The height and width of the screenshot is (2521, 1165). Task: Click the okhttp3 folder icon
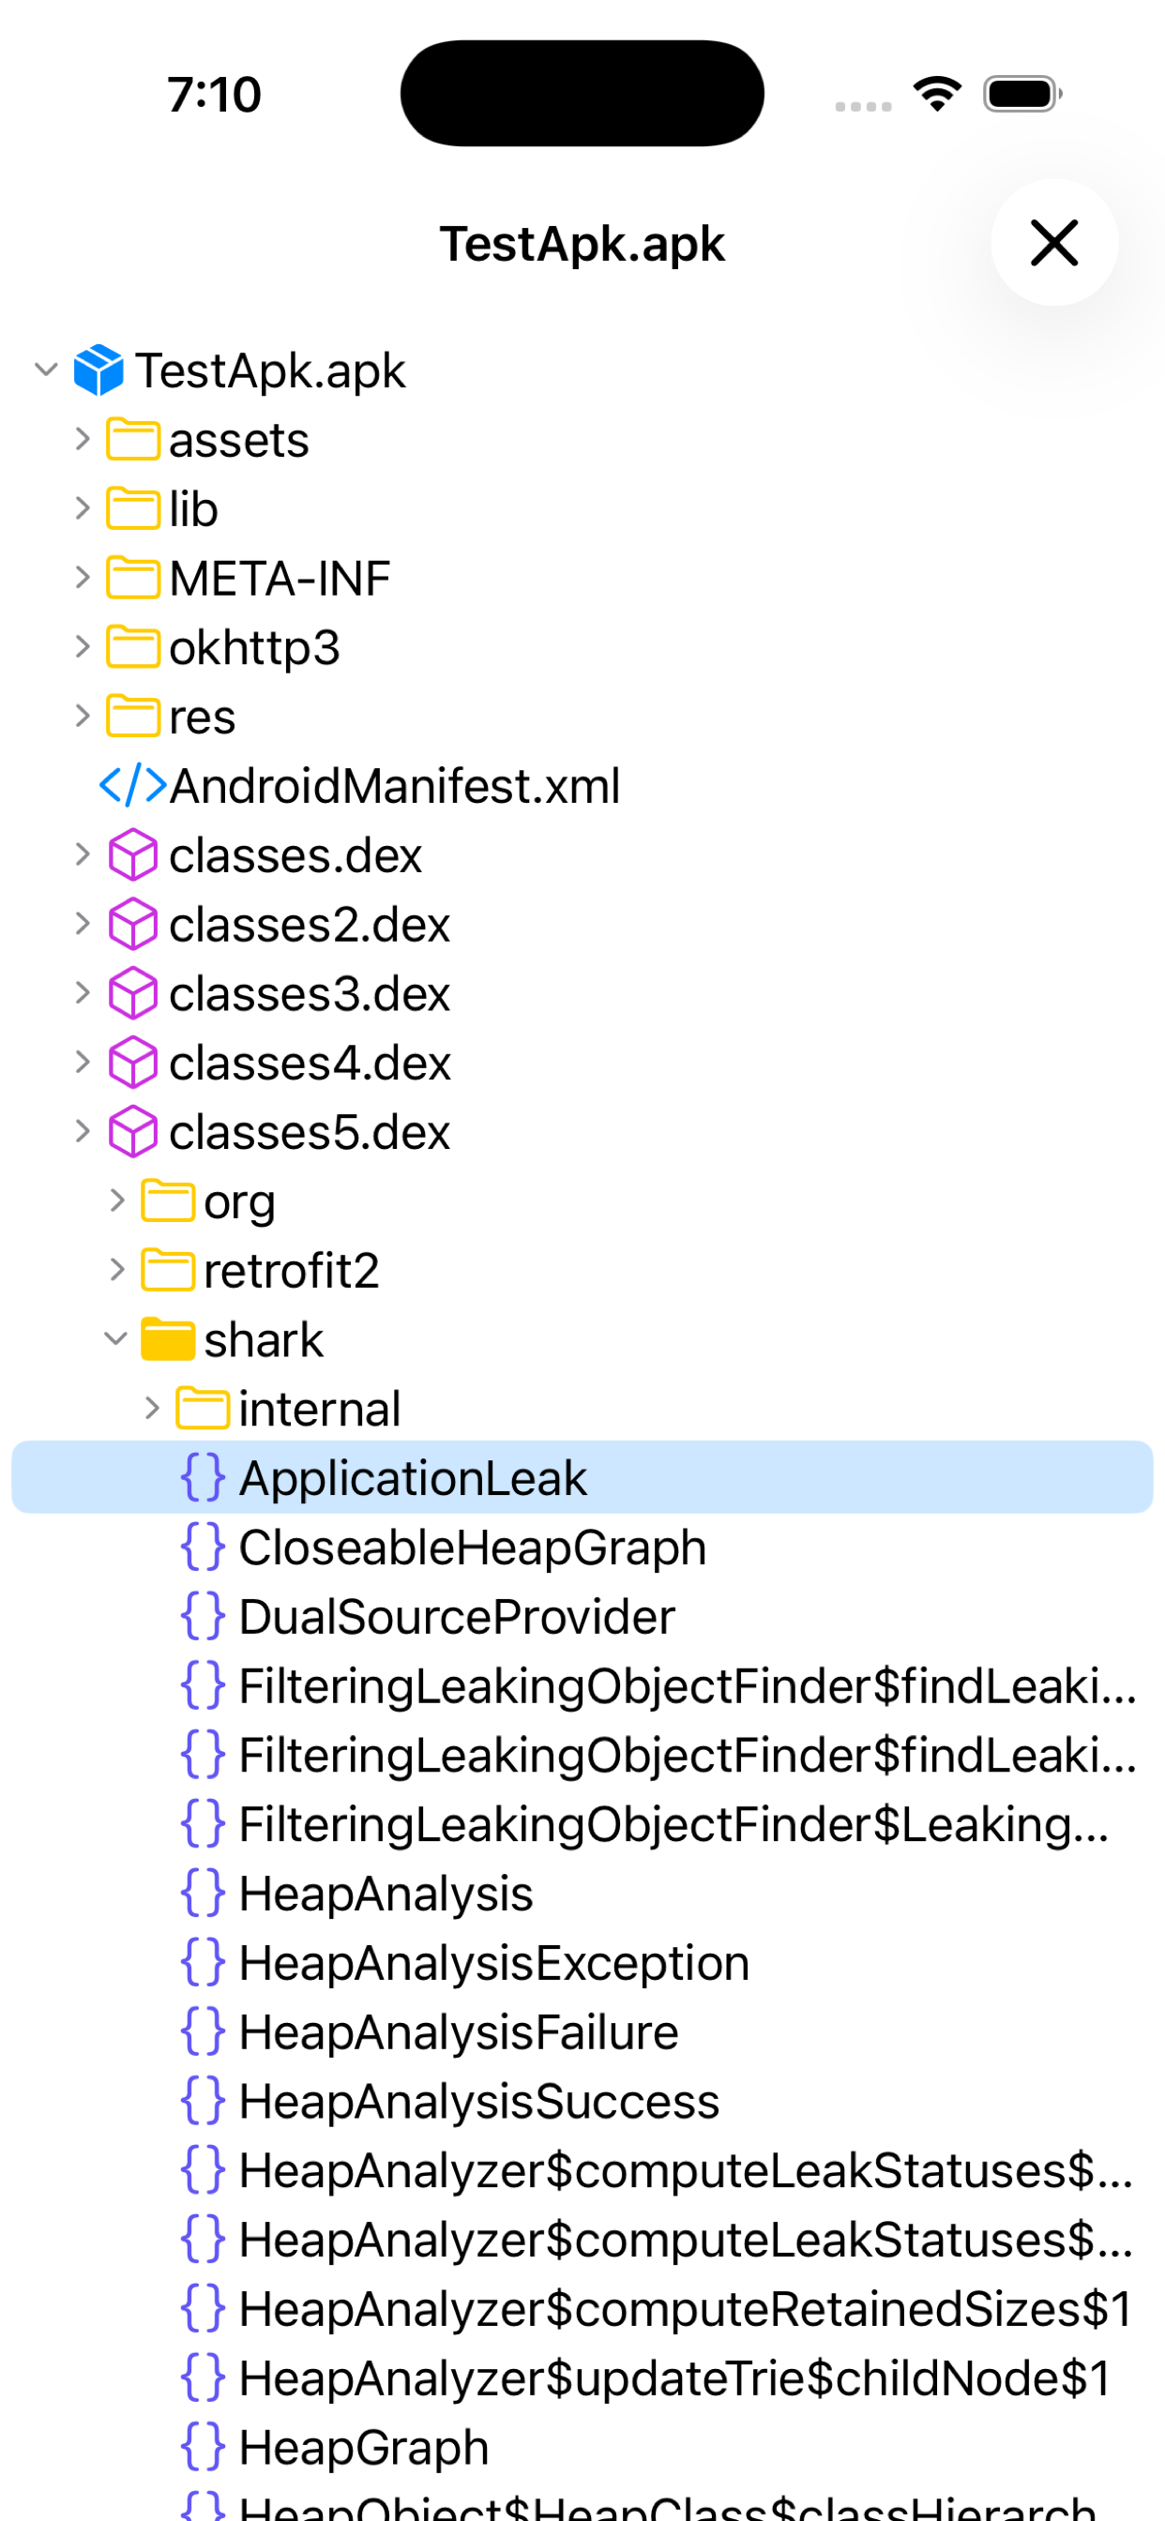tap(133, 647)
